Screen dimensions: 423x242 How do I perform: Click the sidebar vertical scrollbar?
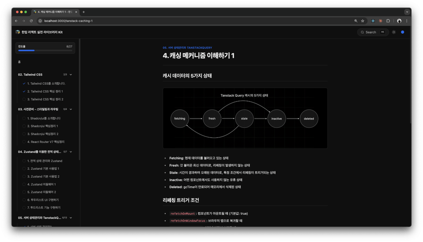tap(80, 100)
